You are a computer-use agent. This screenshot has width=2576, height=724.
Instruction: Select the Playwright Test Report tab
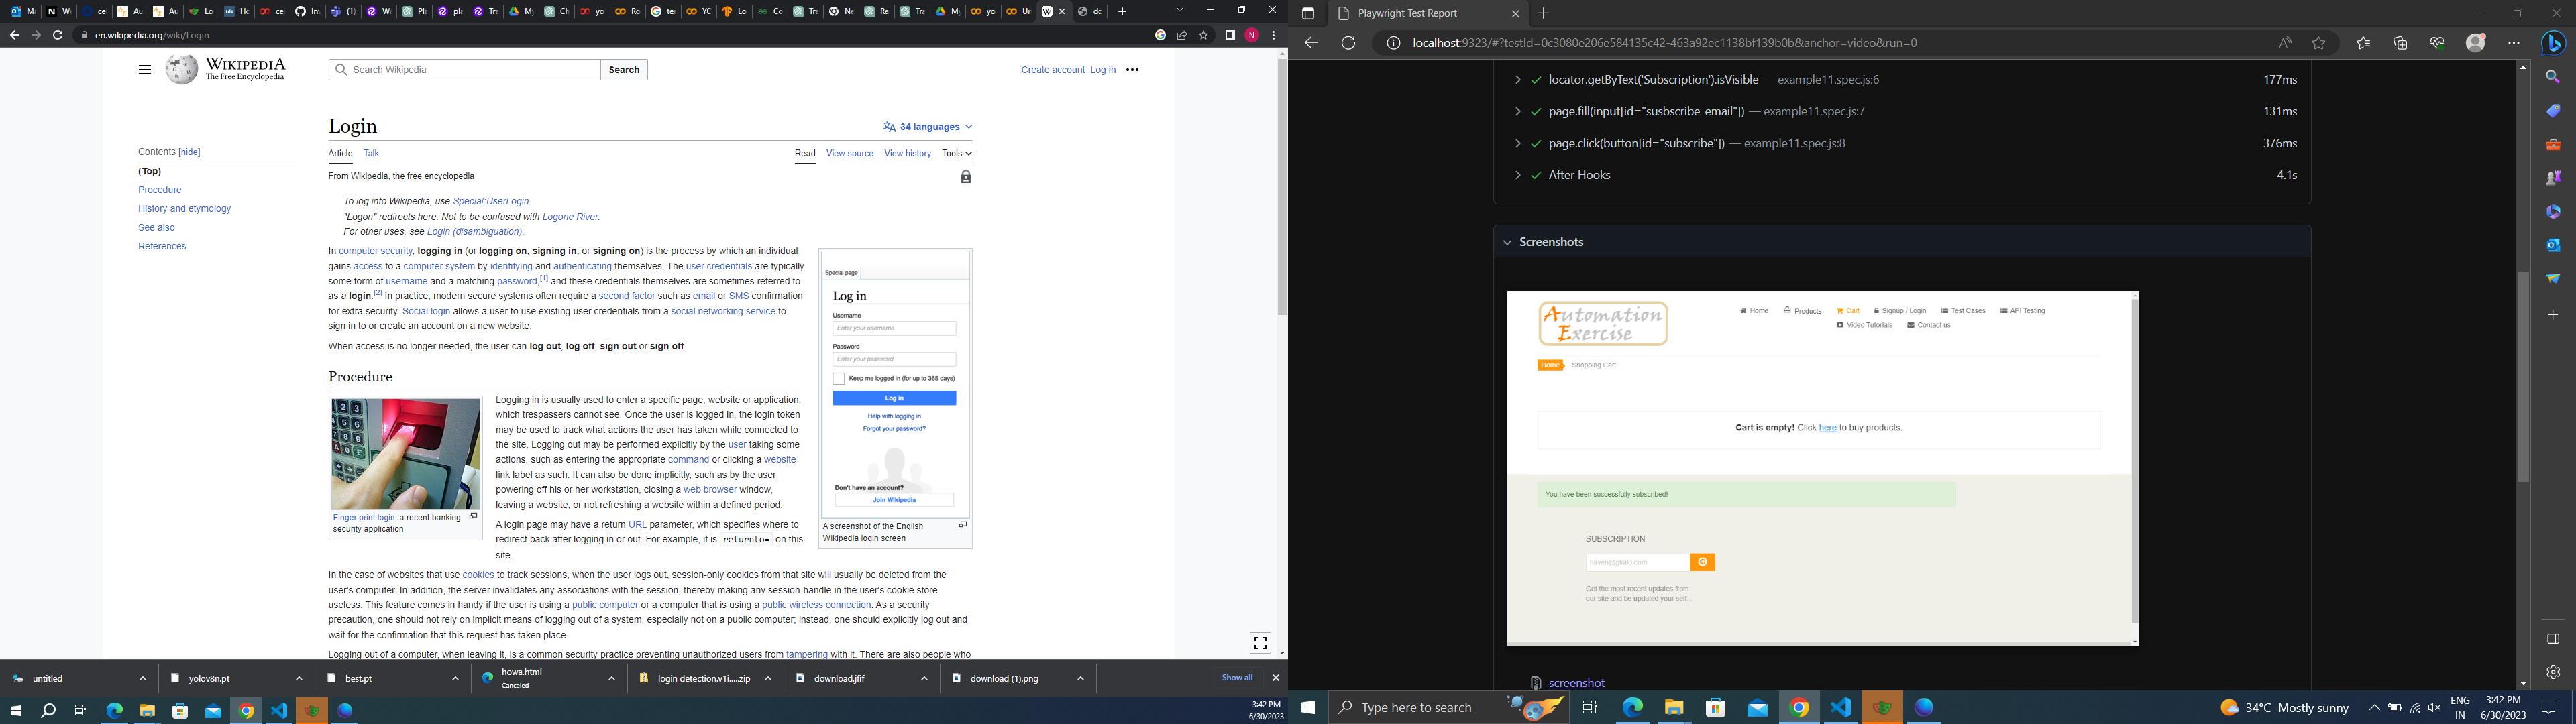pyautogui.click(x=1427, y=14)
